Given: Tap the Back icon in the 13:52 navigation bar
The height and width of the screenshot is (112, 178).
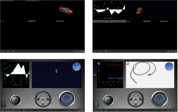Looking at the screenshot, I should [x=3, y=51].
